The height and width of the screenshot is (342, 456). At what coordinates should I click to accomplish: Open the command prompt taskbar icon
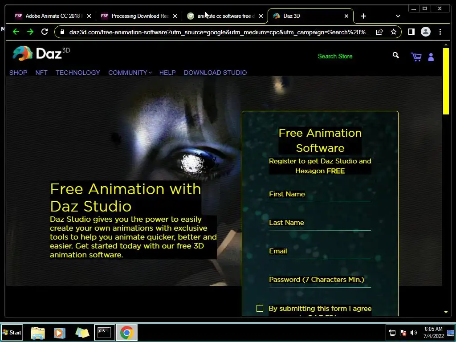(104, 332)
